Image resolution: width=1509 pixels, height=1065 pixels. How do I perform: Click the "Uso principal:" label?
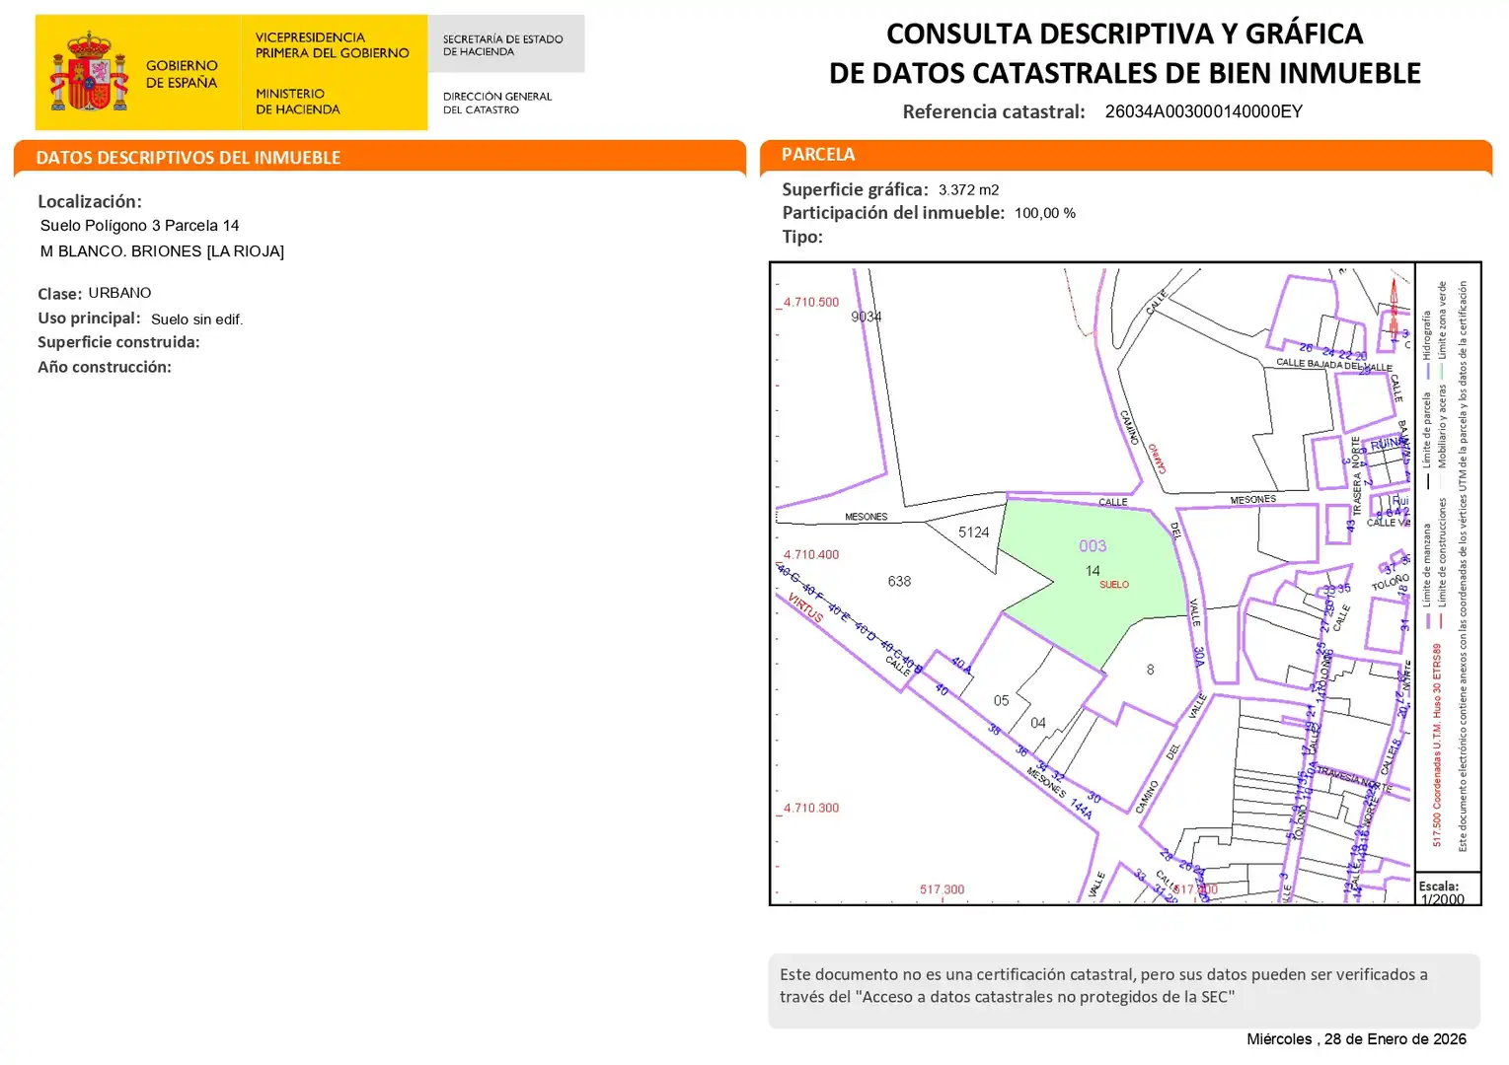89,319
